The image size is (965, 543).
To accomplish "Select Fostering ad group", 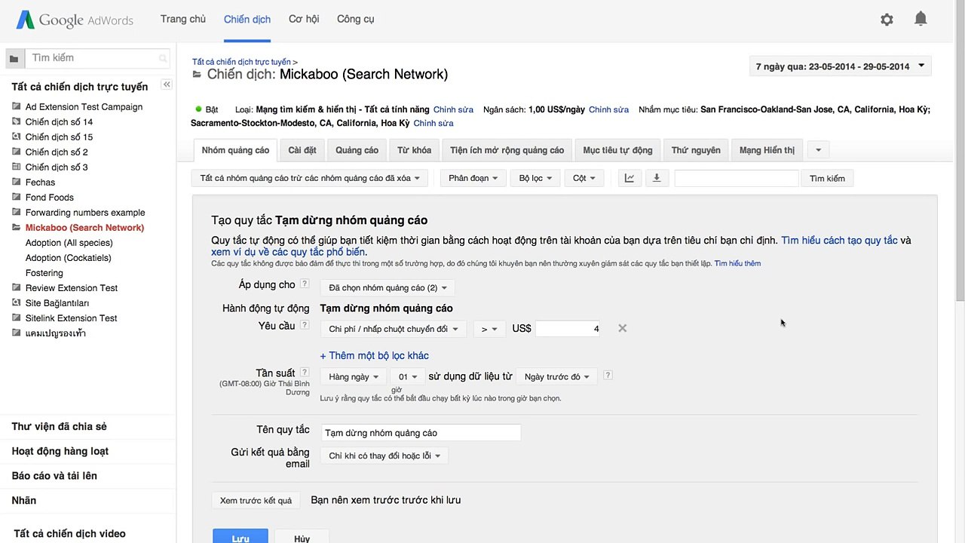I will coord(44,273).
